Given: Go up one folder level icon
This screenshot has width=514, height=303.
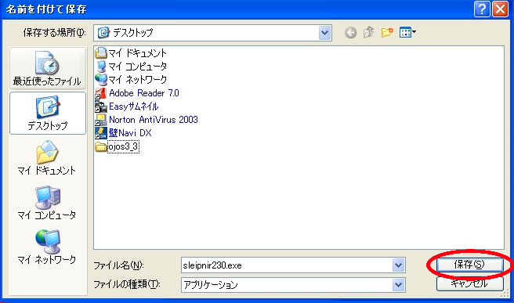Looking at the screenshot, I should (369, 32).
